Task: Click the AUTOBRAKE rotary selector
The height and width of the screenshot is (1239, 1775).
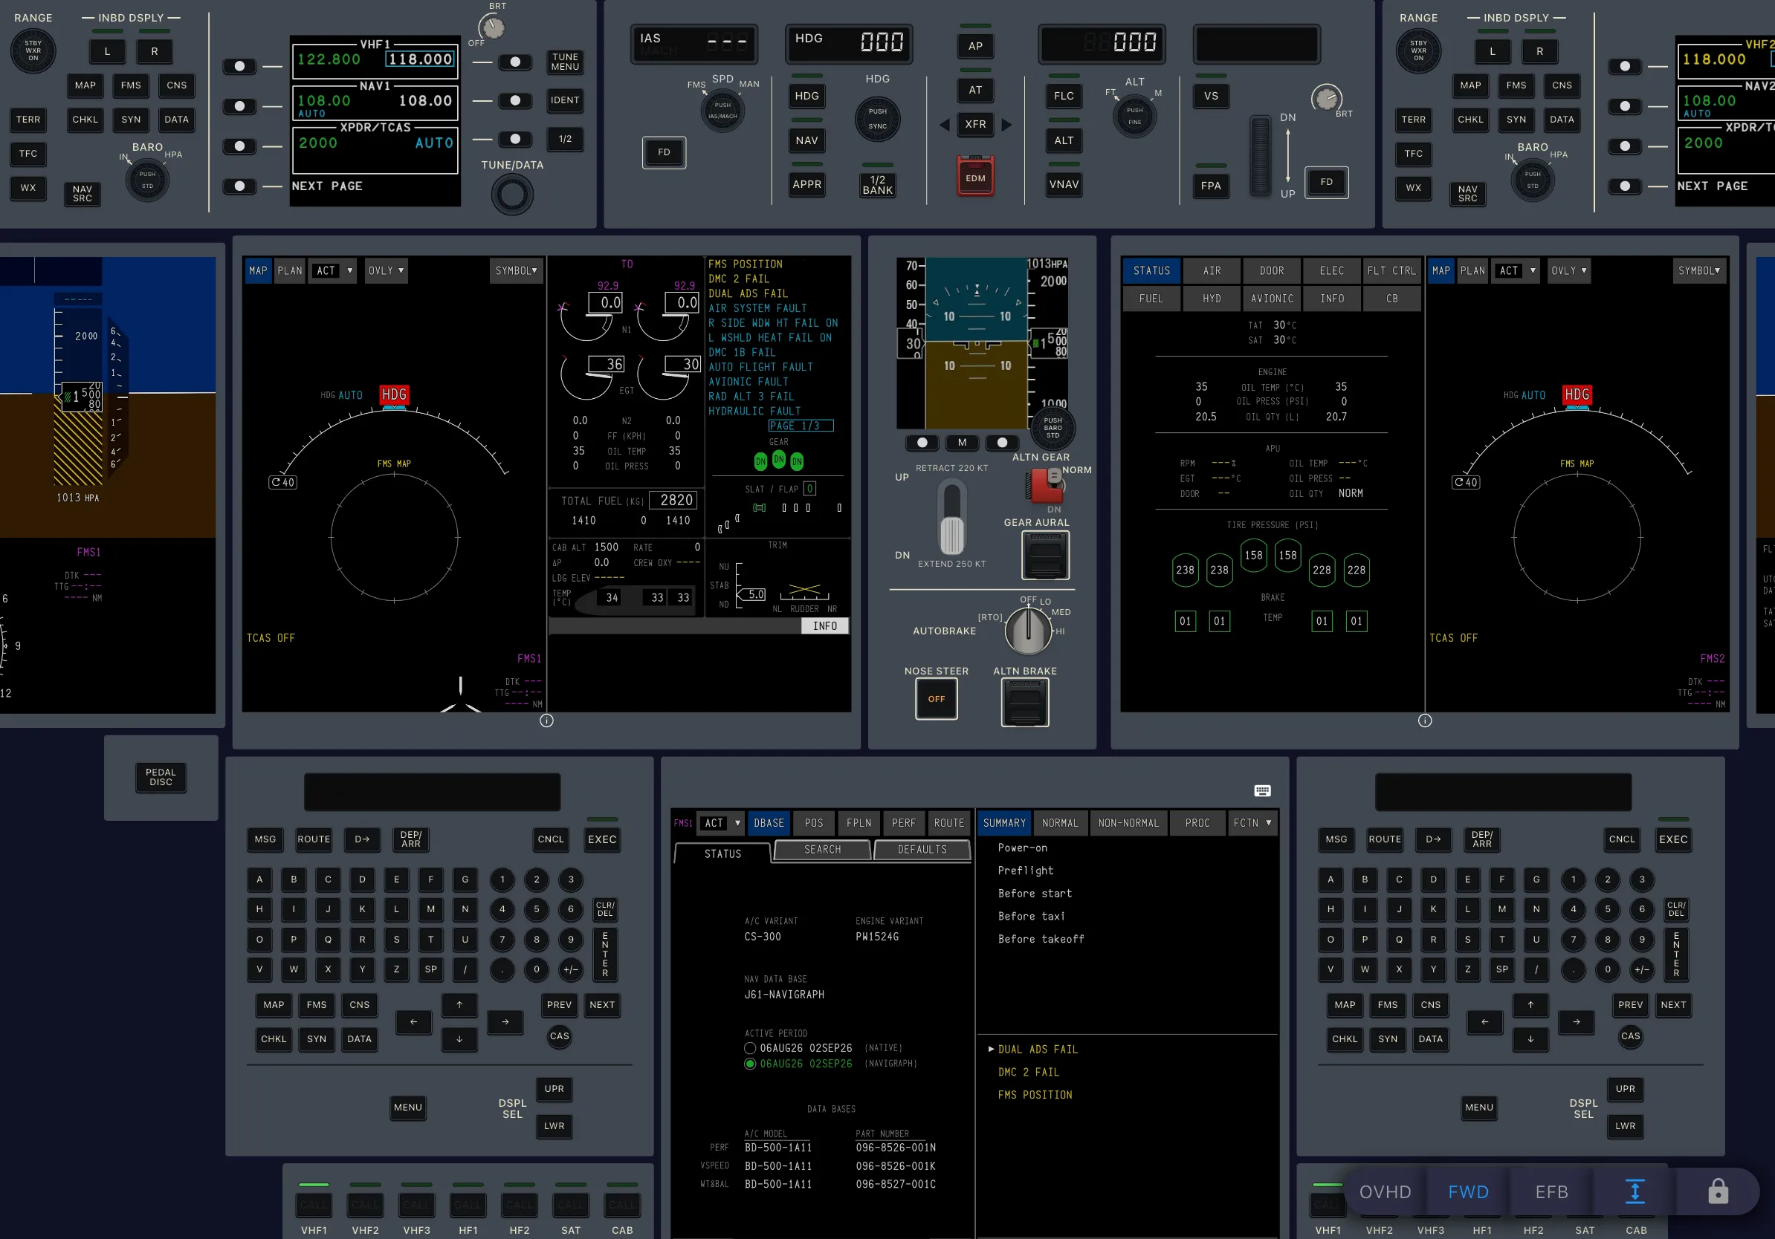Action: [1028, 630]
